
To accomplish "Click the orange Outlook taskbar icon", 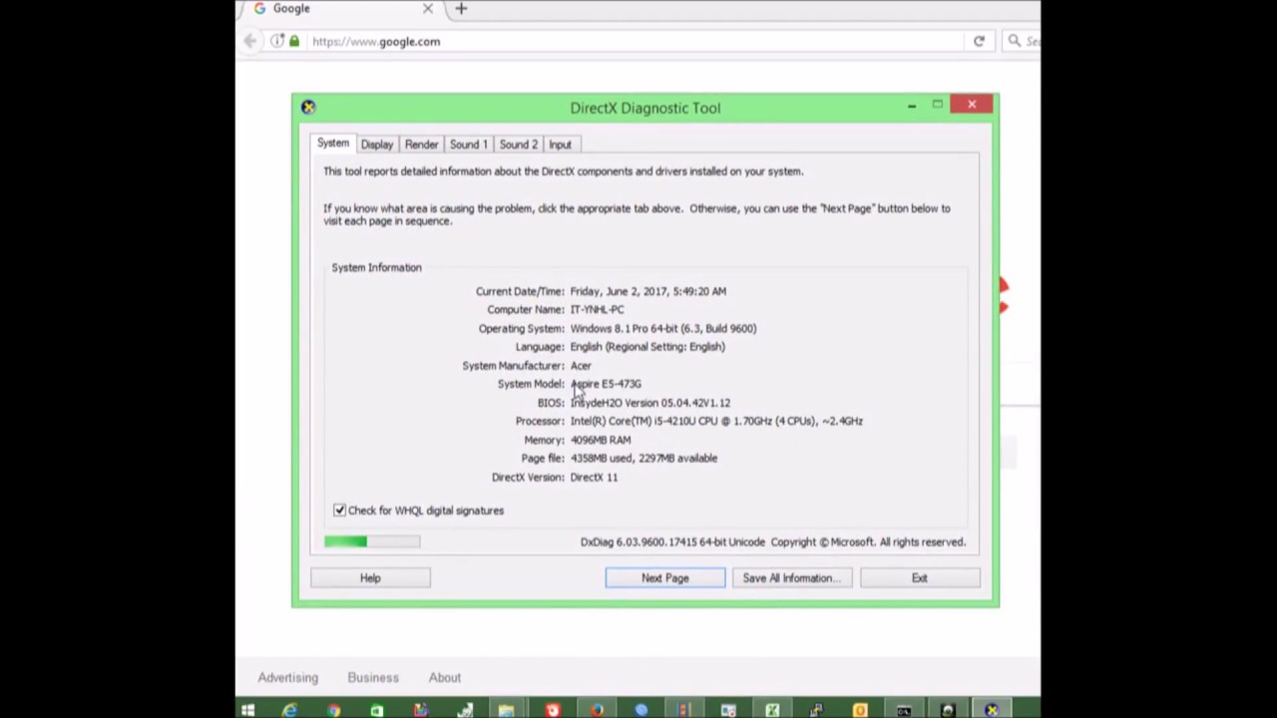I will (860, 710).
